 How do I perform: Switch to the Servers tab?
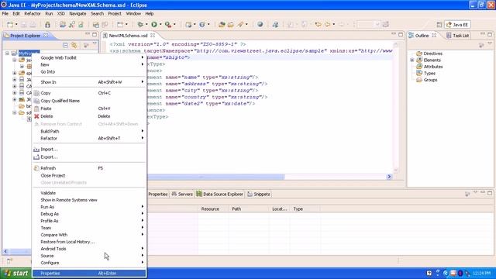click(182, 194)
